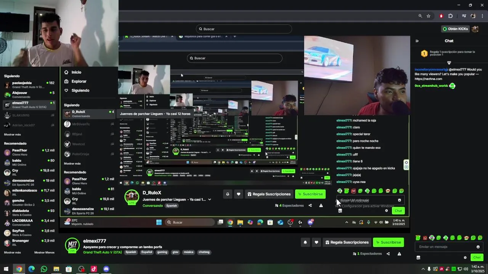Click the Windows Start button on the bottom taskbar
Image resolution: width=488 pixels, height=274 pixels.
click(6, 269)
